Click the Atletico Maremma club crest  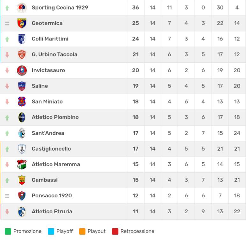point(22,164)
